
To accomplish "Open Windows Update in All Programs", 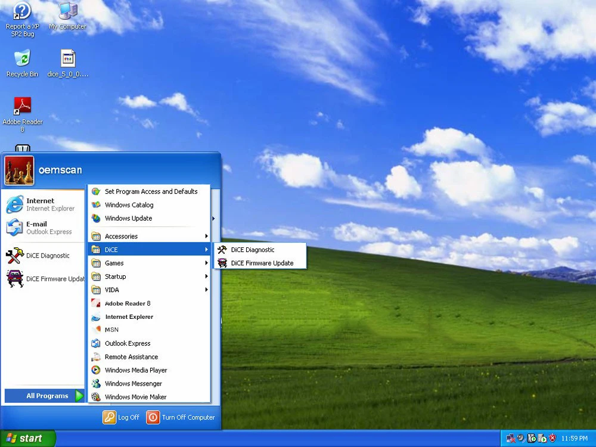I will tap(150, 218).
